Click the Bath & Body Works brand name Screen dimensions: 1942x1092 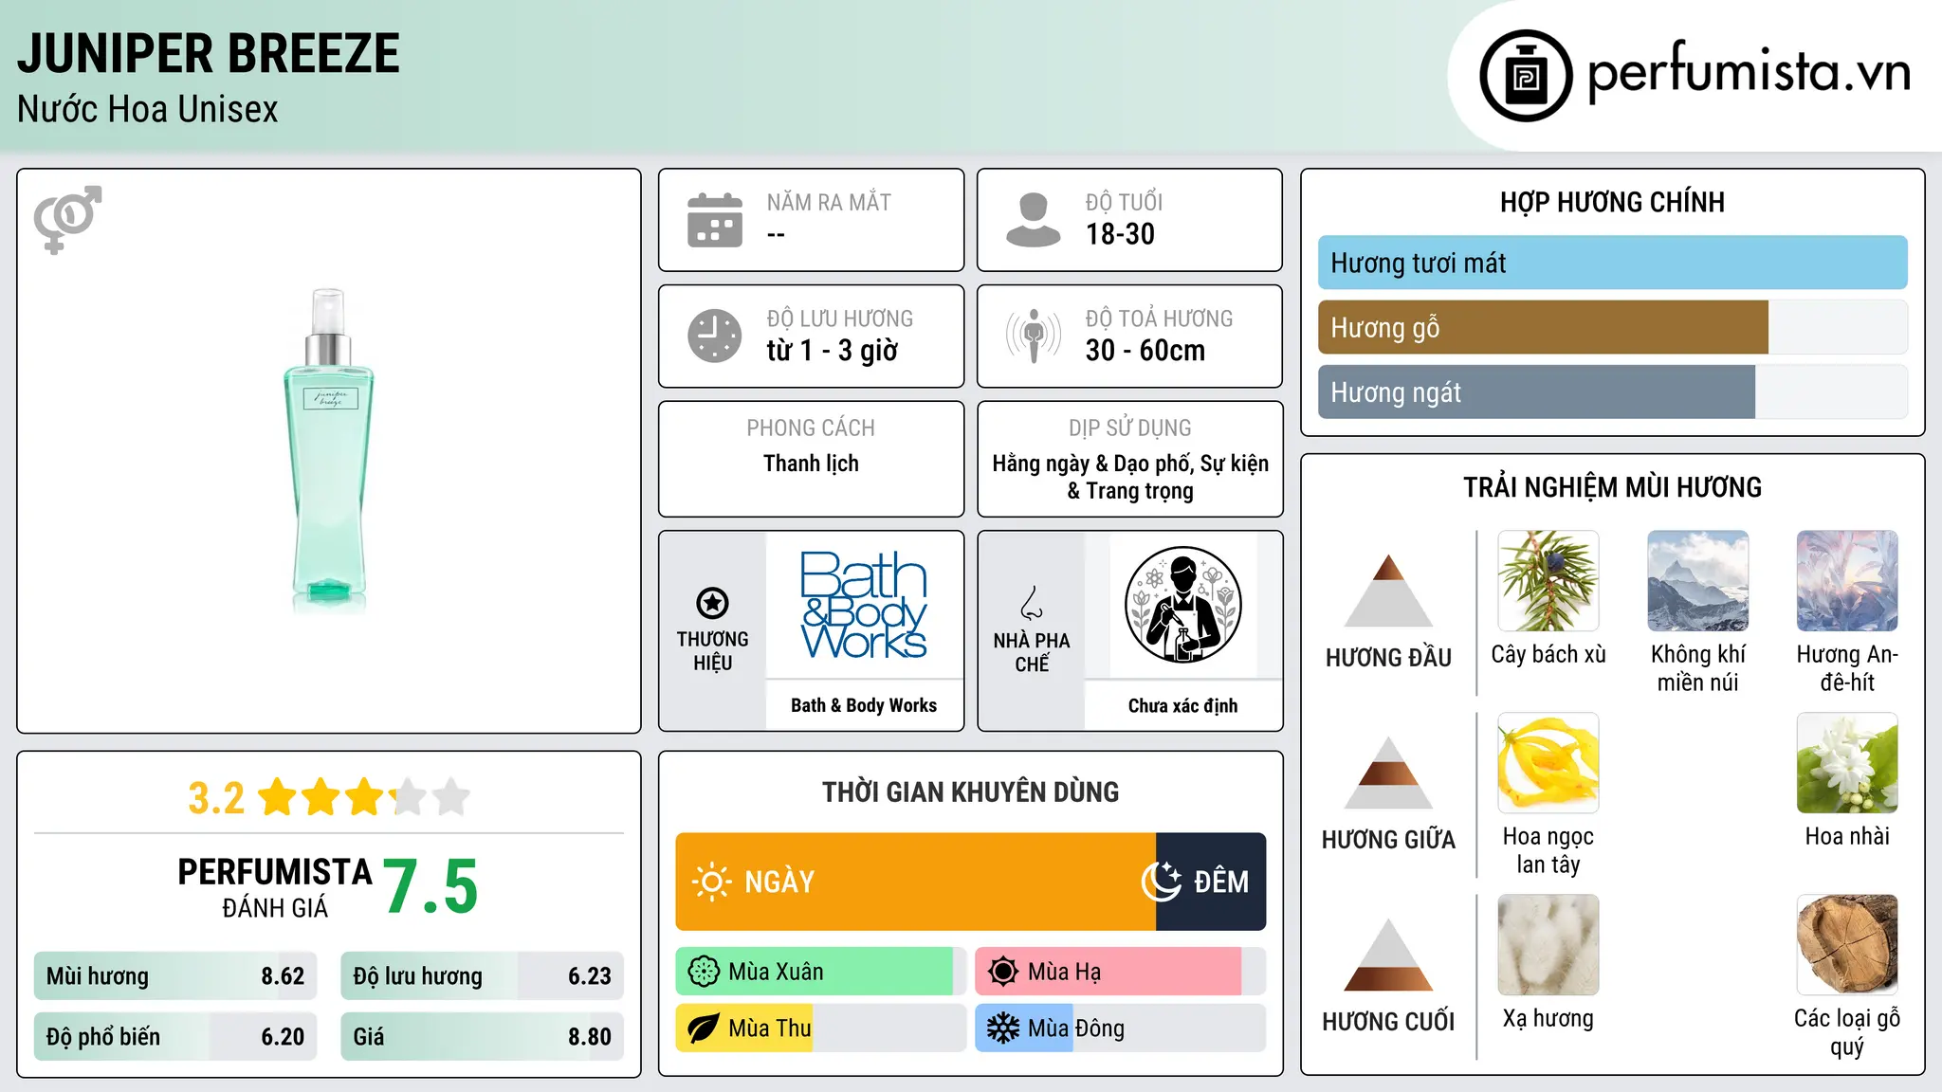pyautogui.click(x=864, y=705)
